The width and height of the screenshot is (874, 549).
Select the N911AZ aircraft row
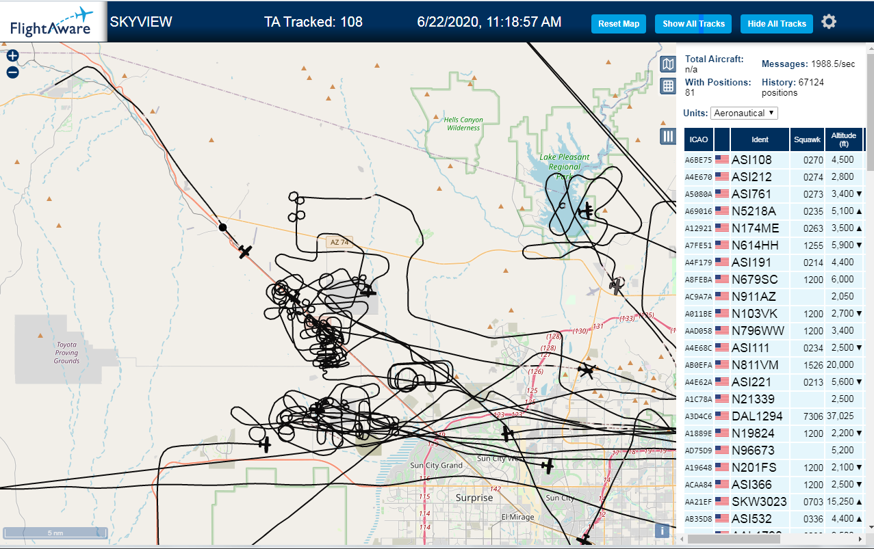click(774, 297)
